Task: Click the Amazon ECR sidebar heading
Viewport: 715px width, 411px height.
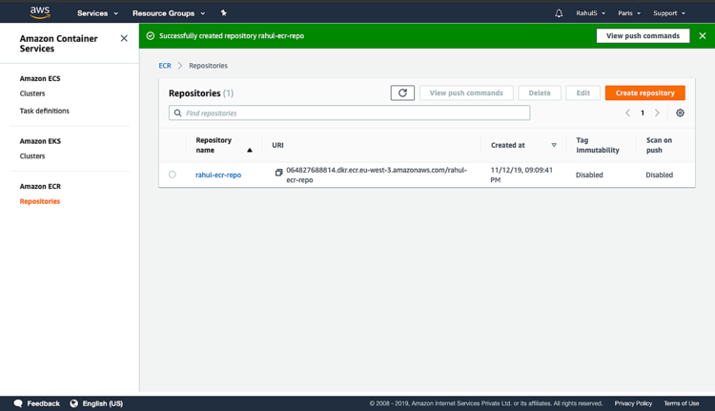Action: pos(40,186)
